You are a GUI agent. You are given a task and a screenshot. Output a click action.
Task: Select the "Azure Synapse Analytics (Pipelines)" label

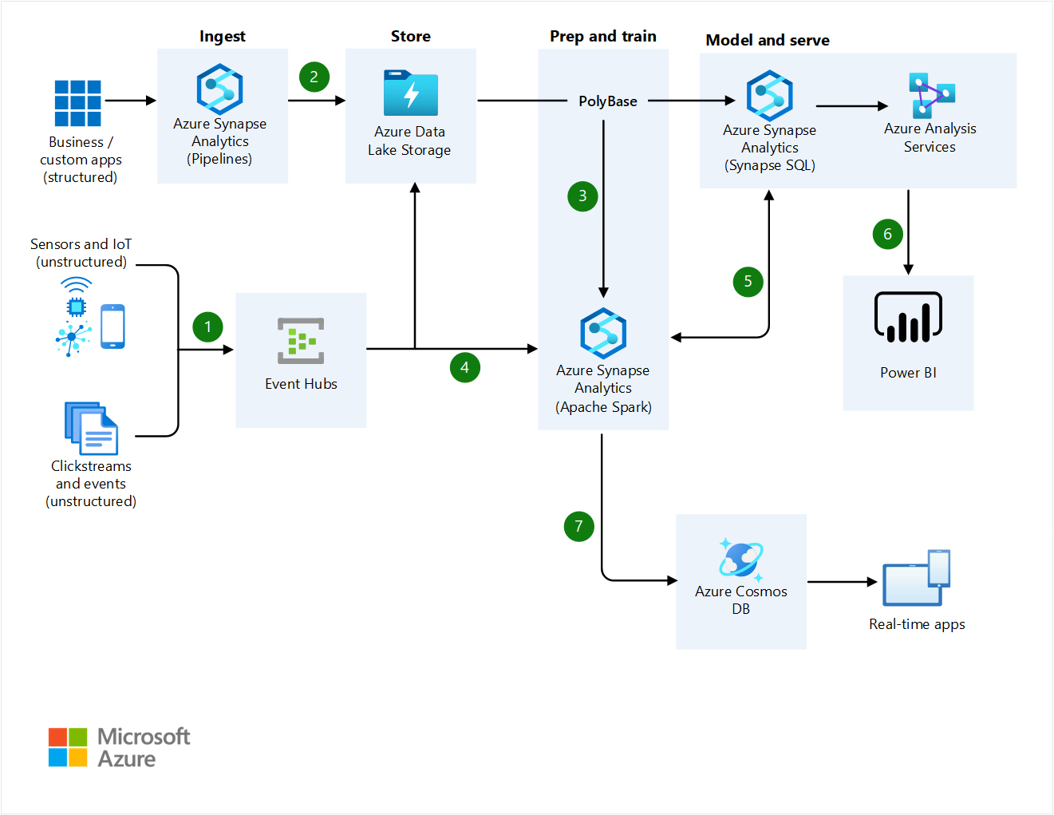pos(220,141)
